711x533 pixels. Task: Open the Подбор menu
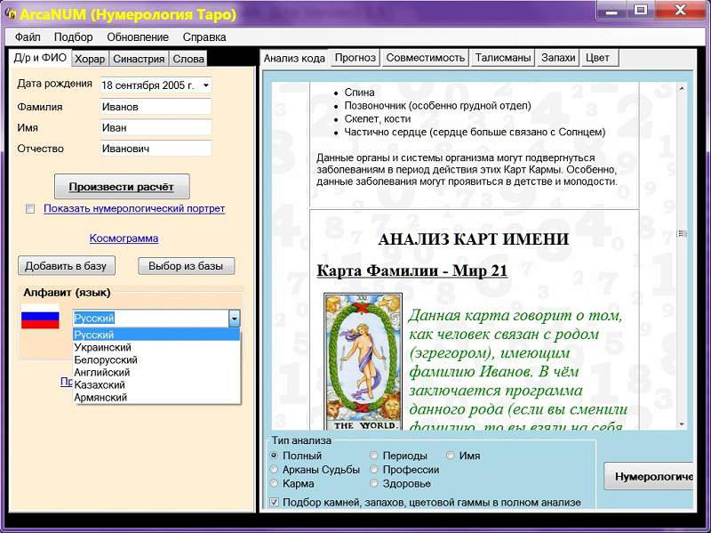(74, 37)
